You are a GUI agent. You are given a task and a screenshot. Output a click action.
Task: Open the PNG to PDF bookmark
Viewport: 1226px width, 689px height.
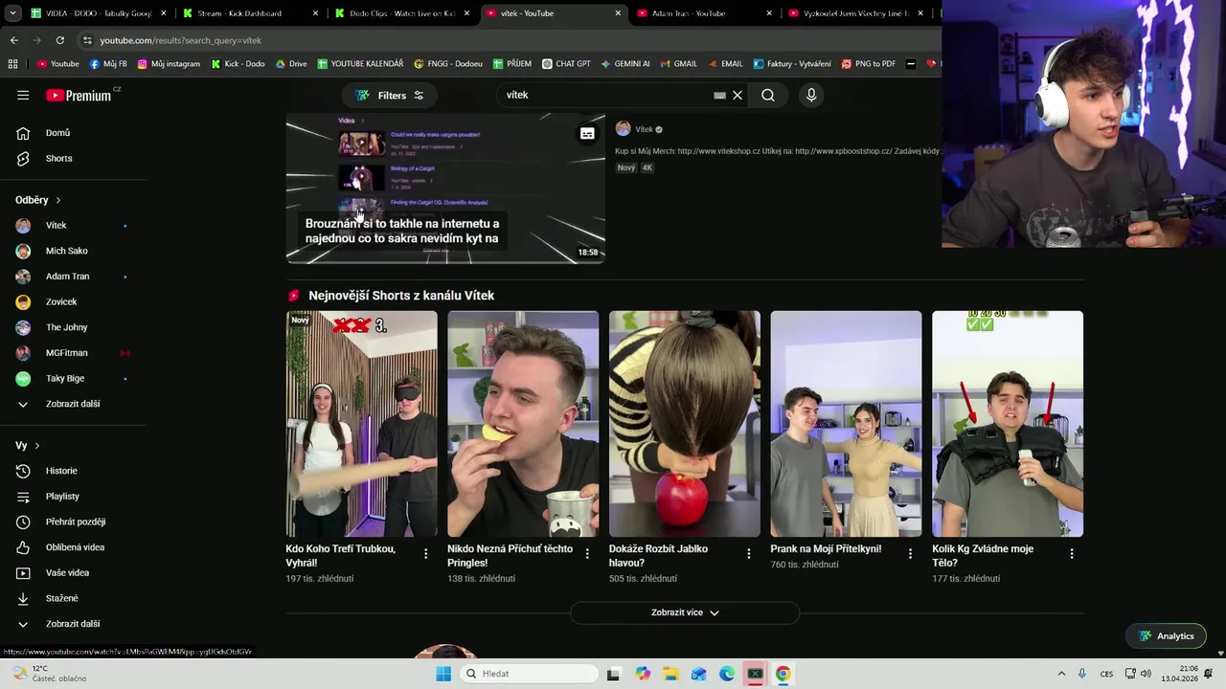point(868,64)
